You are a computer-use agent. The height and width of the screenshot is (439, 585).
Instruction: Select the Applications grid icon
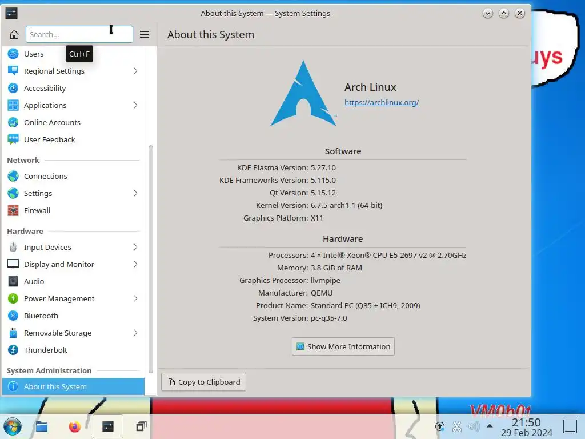point(13,105)
